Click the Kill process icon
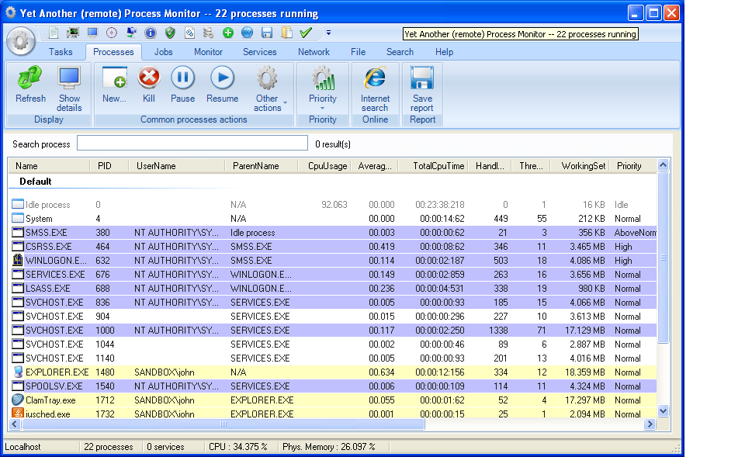 point(148,85)
